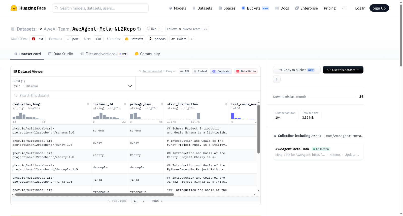The image size is (403, 216).
Task: Open the Docs navigation link
Action: point(282,8)
